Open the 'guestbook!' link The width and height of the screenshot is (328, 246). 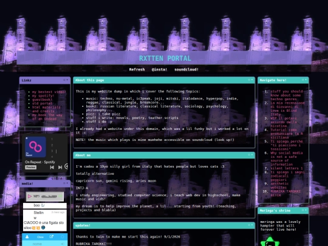click(42, 100)
